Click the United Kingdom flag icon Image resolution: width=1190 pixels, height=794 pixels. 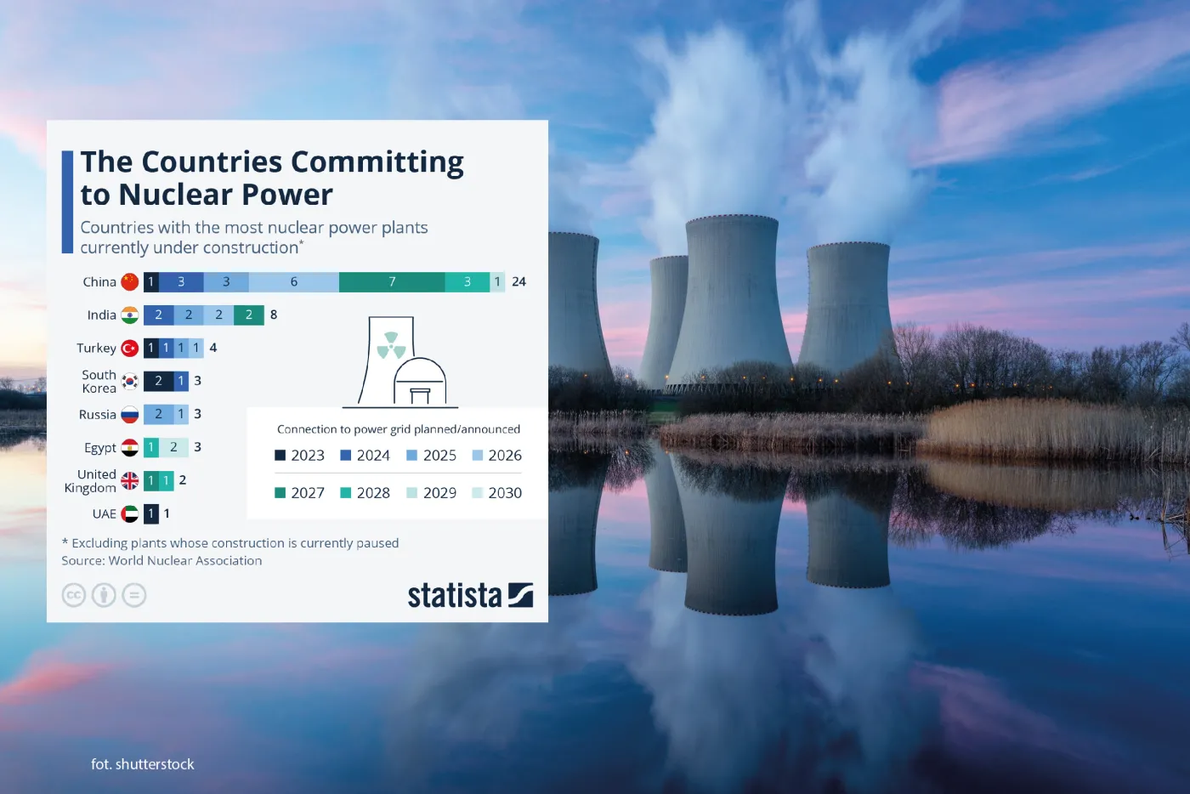pyautogui.click(x=129, y=480)
